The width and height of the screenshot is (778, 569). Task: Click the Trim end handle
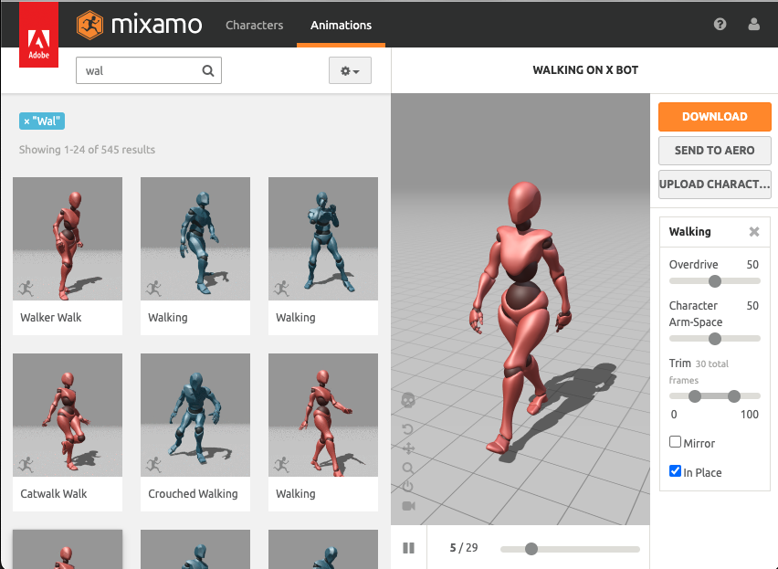734,395
